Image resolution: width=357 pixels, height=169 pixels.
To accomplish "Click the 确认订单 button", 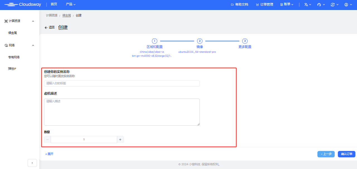I will pos(346,154).
